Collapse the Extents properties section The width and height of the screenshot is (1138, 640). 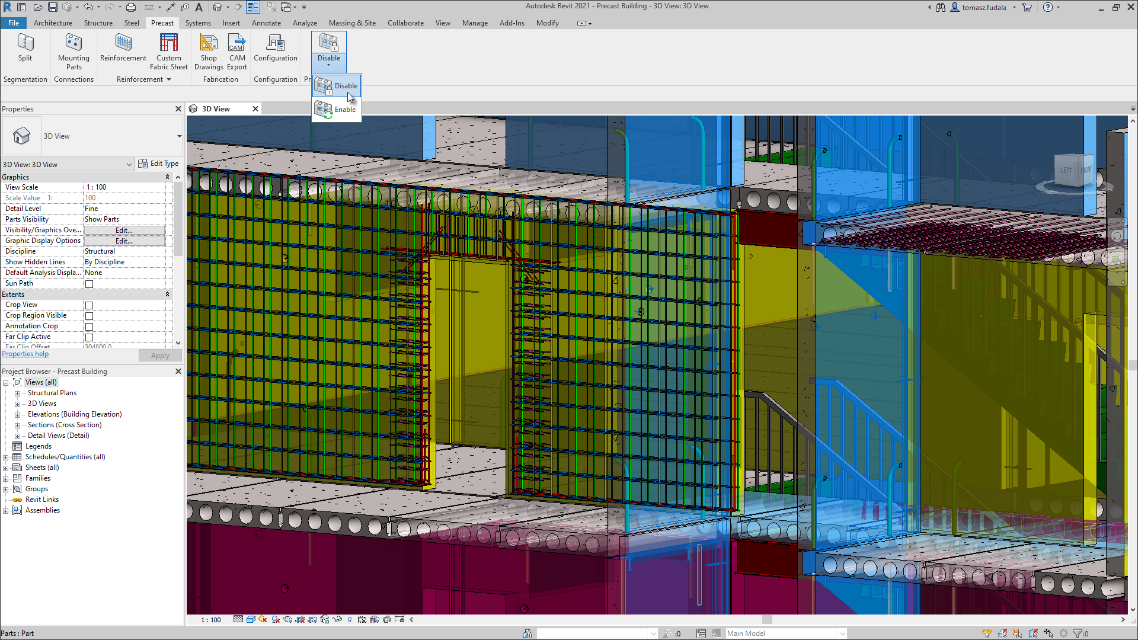click(167, 295)
